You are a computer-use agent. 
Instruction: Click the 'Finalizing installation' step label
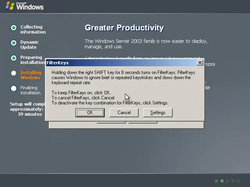click(30, 90)
